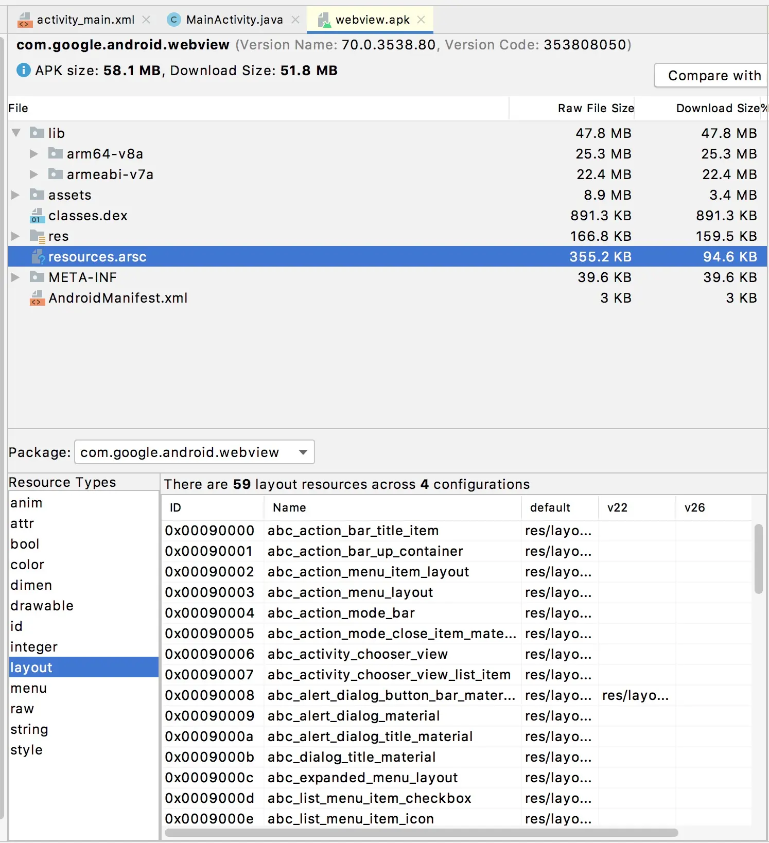The height and width of the screenshot is (843, 769).
Task: Expand the assets folder
Action: click(15, 195)
